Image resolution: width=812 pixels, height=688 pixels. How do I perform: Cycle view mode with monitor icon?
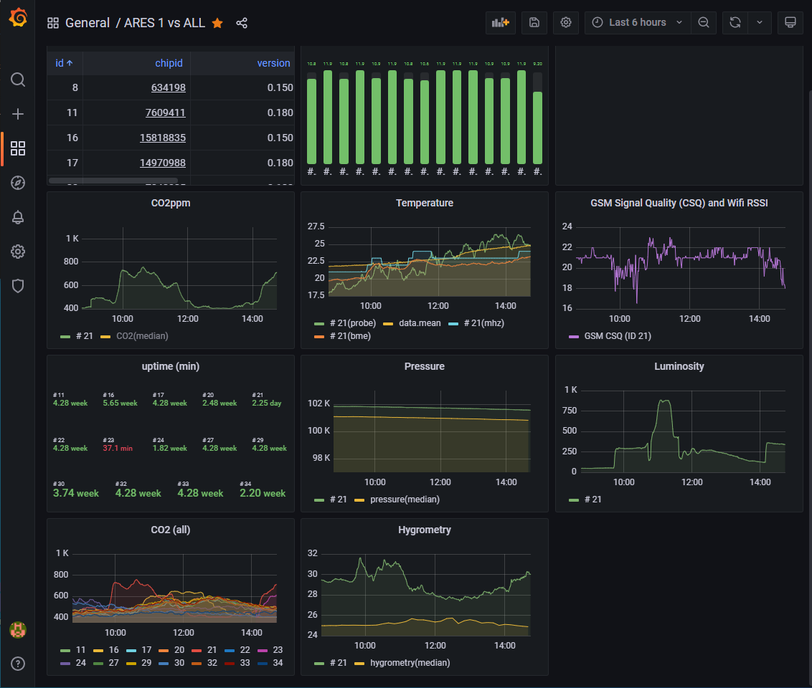pos(790,23)
